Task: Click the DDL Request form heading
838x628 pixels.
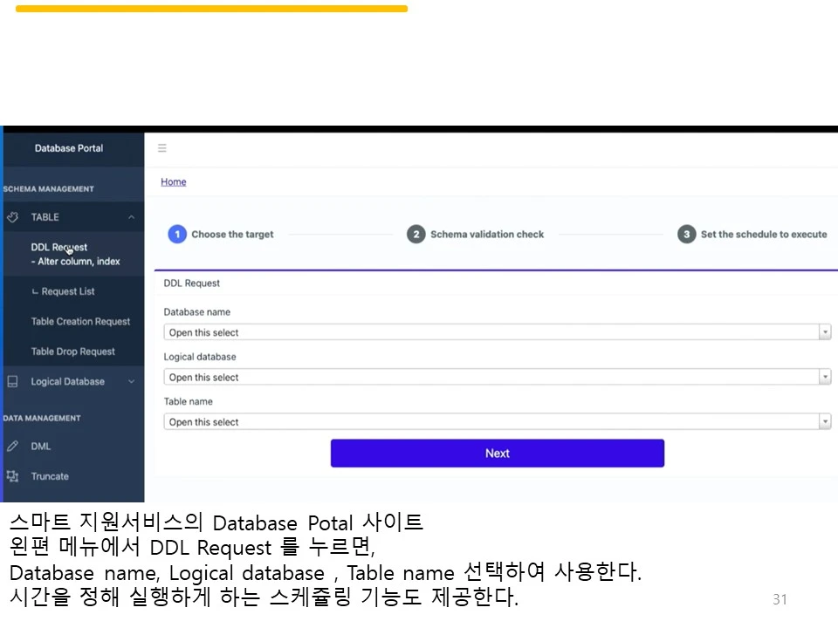Action: pyautogui.click(x=191, y=283)
